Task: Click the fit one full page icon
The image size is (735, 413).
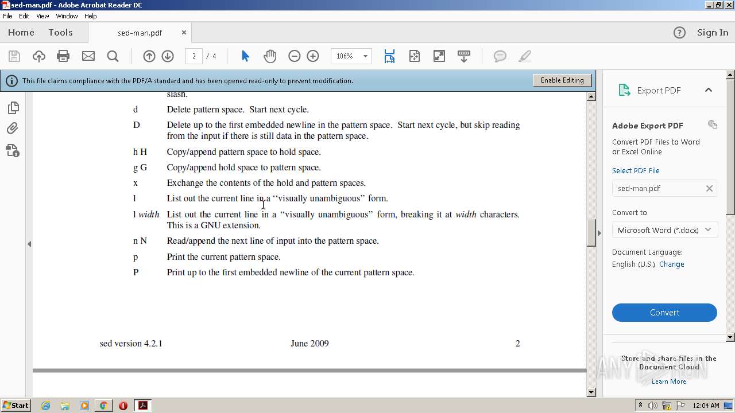Action: coord(415,56)
